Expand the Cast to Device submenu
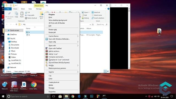 [78, 36]
